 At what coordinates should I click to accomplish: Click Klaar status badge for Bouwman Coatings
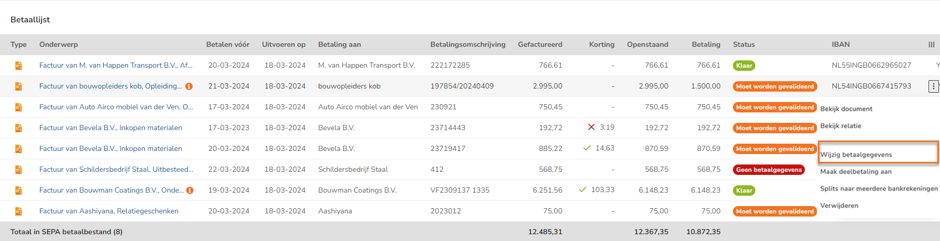(744, 191)
